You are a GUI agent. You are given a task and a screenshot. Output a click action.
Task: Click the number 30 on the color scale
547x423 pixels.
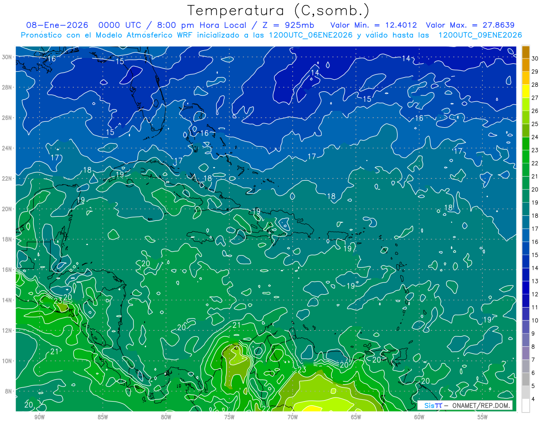535,57
